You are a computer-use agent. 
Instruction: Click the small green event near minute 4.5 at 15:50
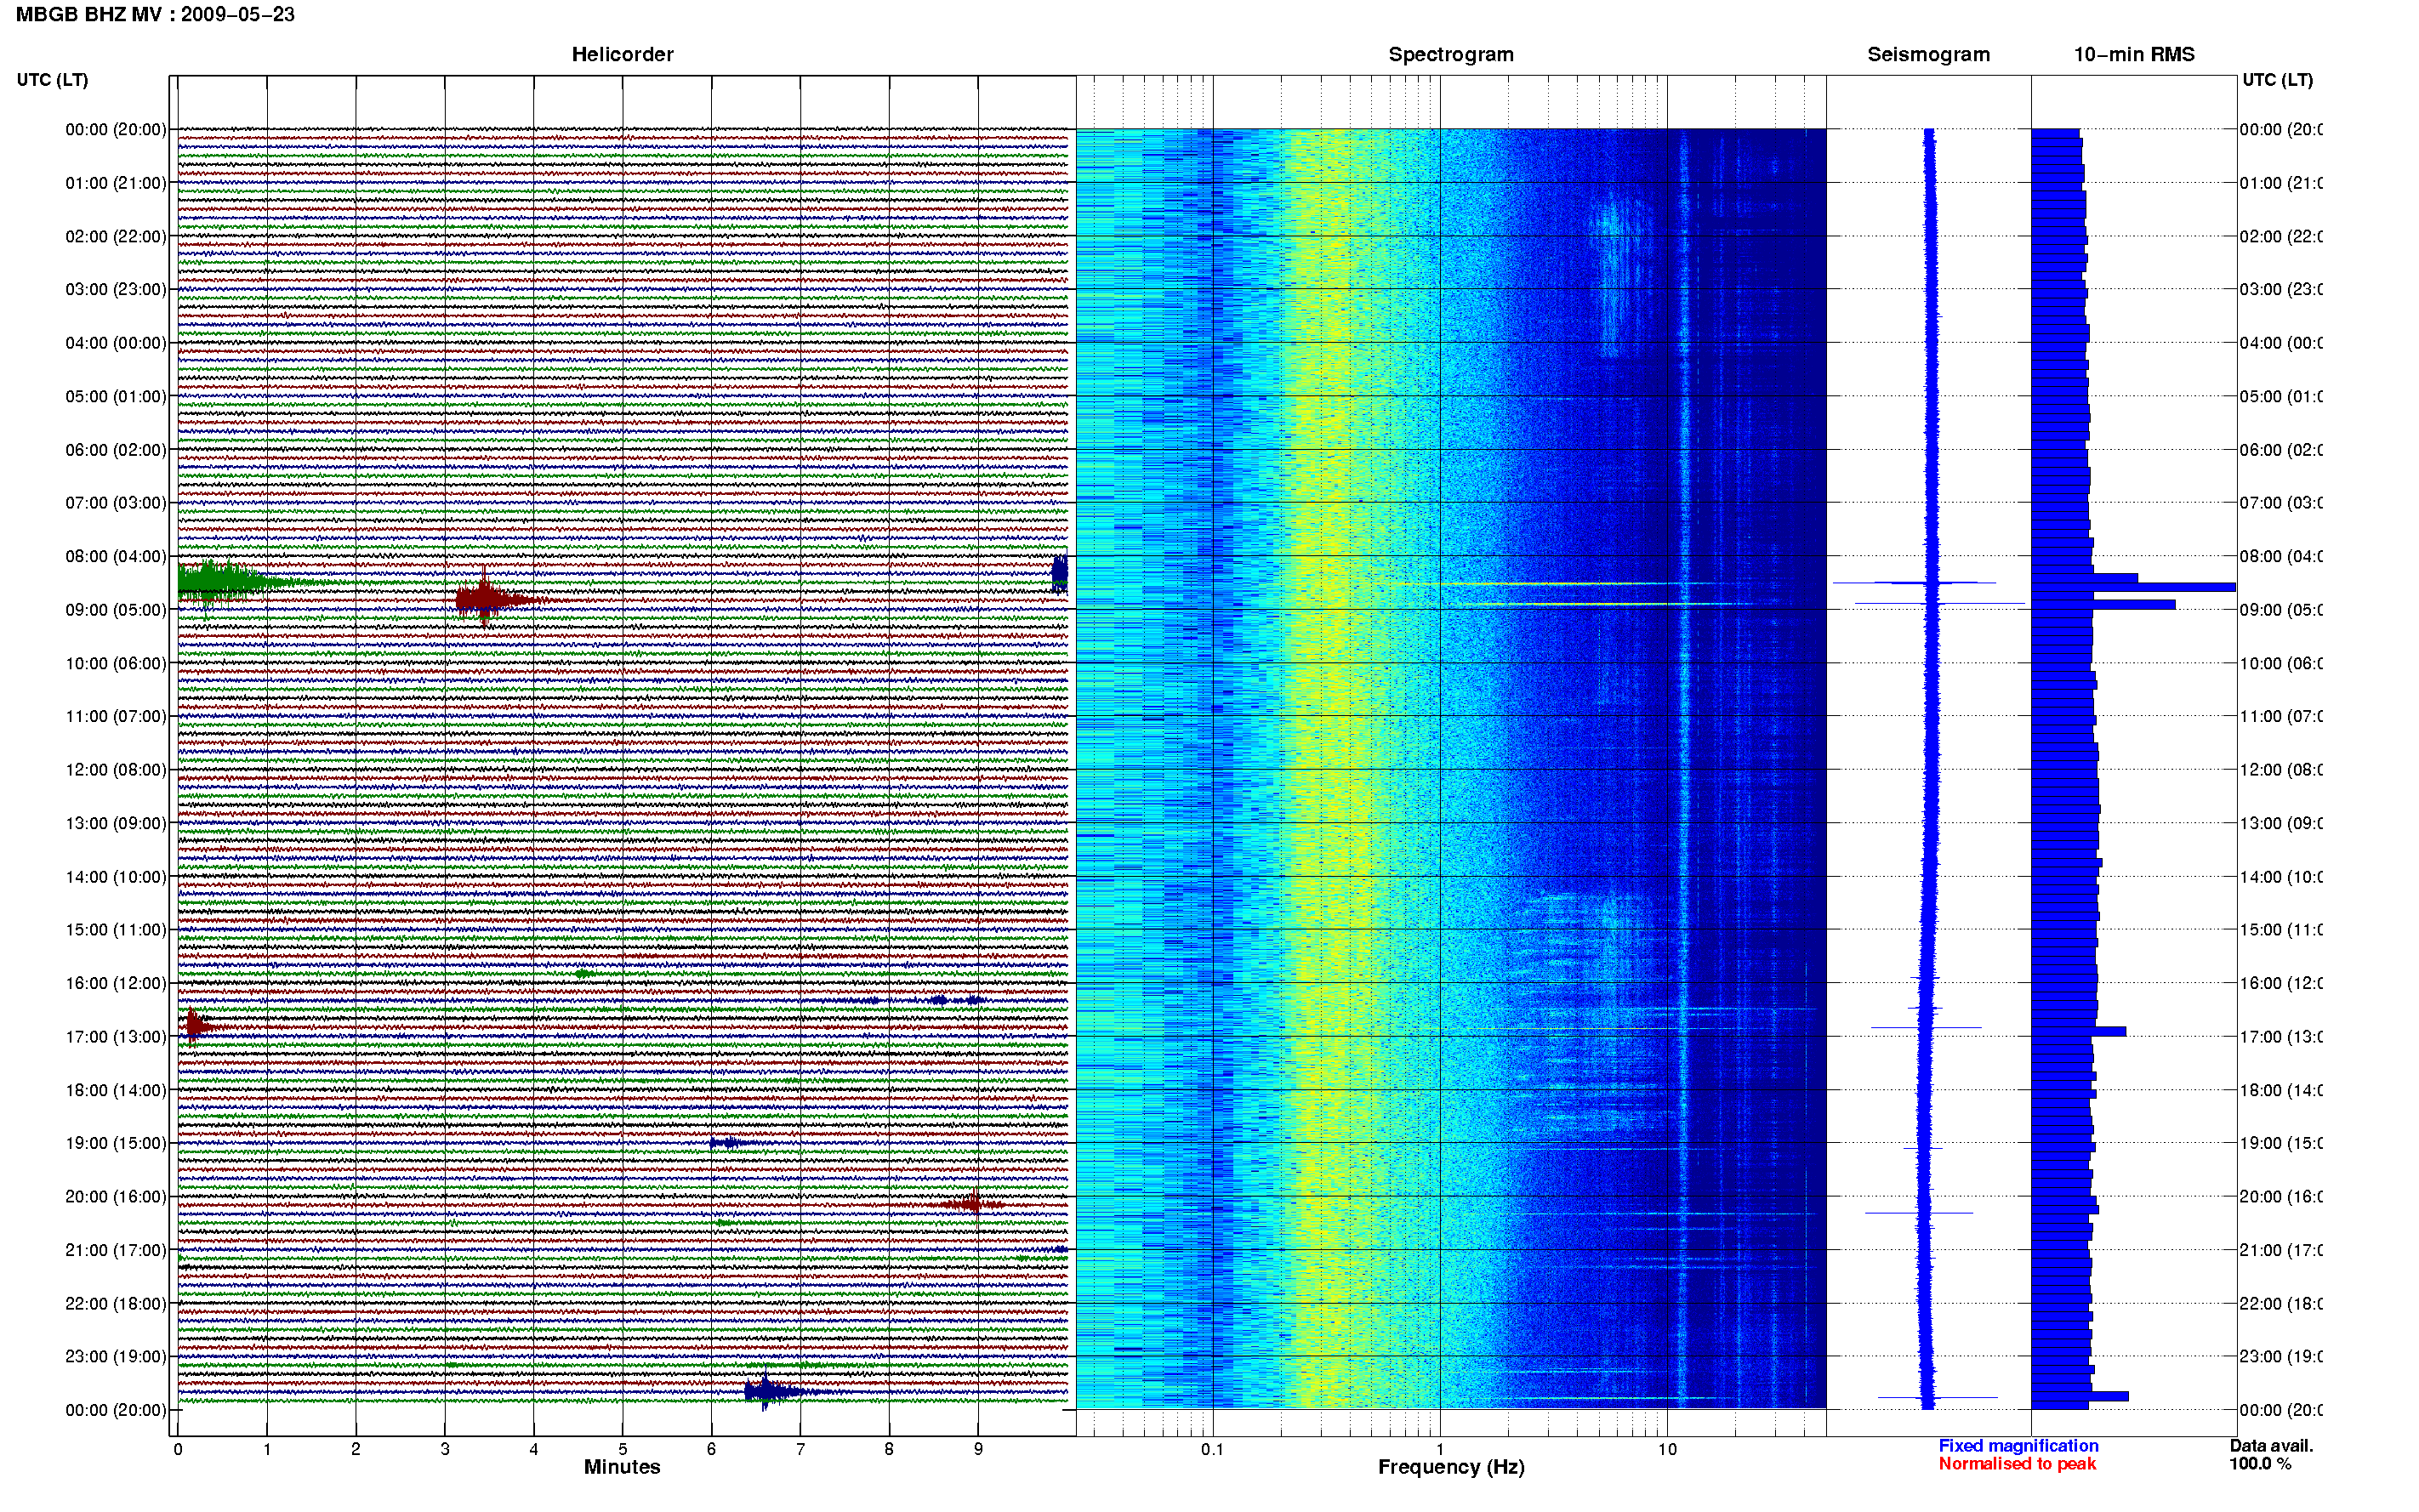coord(585,973)
